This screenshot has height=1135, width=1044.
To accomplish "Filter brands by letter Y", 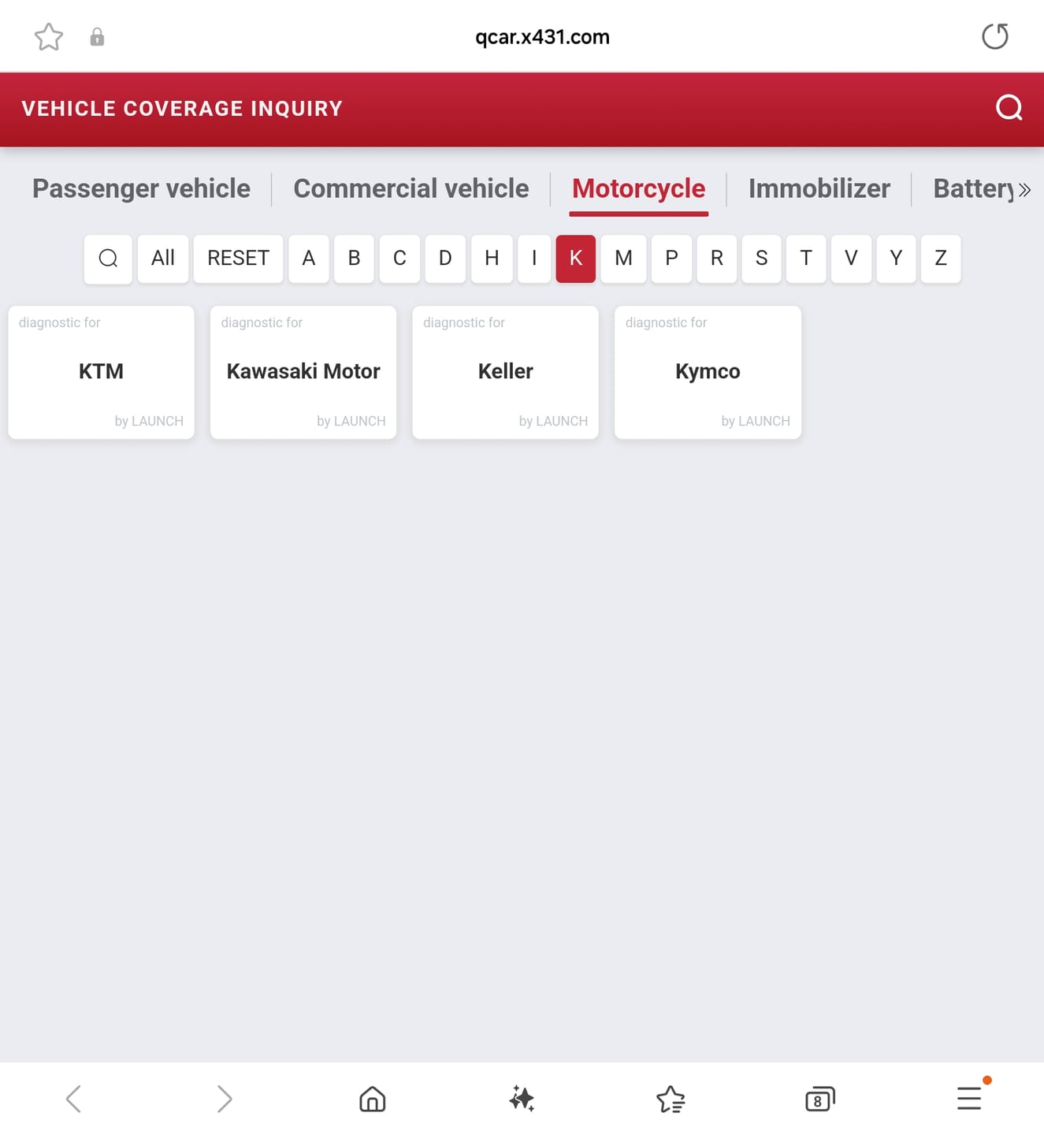I will [896, 259].
